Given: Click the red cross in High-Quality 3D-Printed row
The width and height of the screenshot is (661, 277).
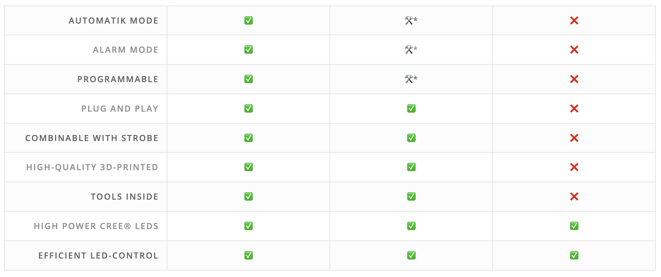Looking at the screenshot, I should tap(574, 167).
